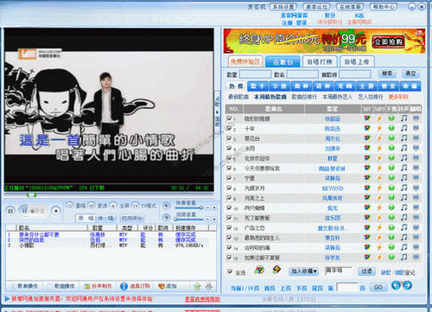432x312 pixels.
Task: Open 帮助中心 in top menu
Action: (x=384, y=7)
